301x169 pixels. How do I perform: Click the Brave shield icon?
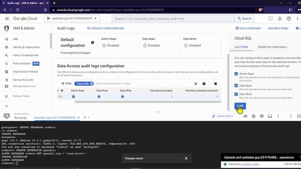[261, 10]
